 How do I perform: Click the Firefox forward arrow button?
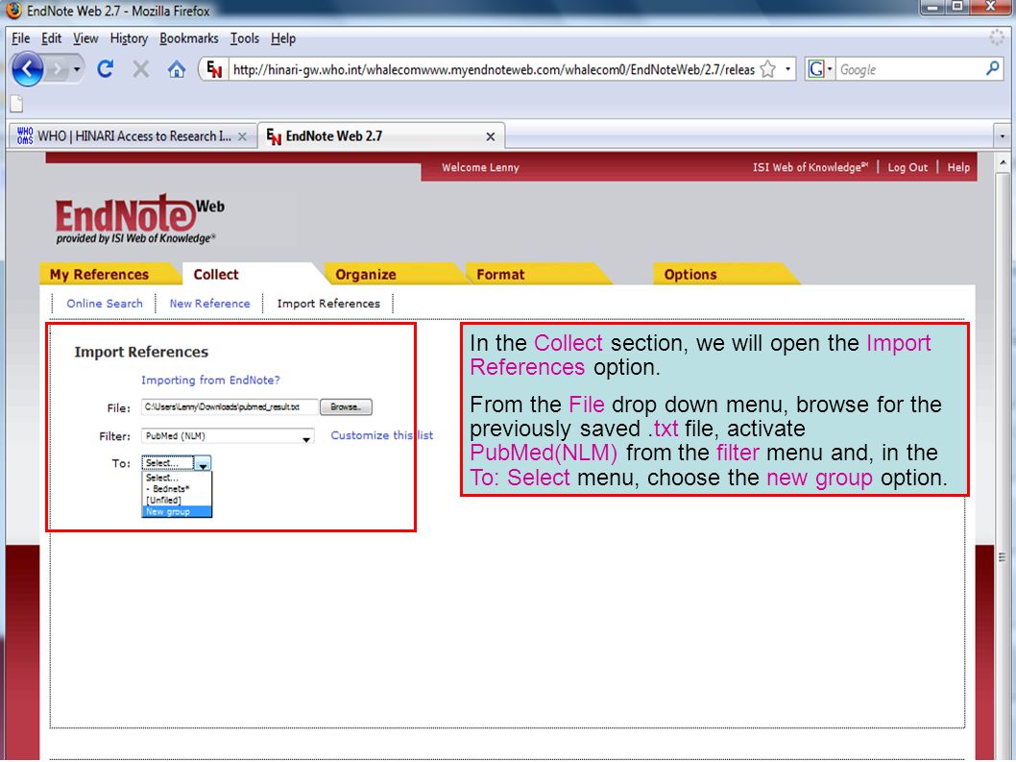point(58,69)
